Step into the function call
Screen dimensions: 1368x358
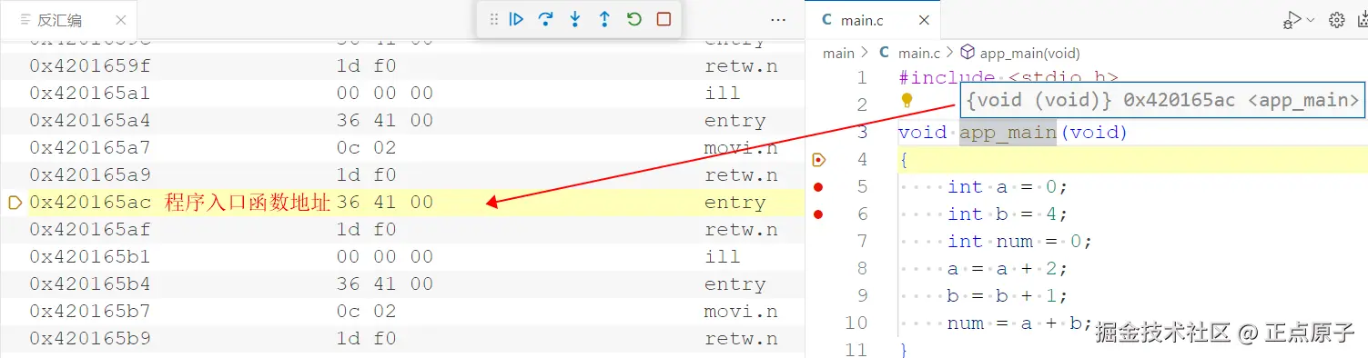point(575,19)
